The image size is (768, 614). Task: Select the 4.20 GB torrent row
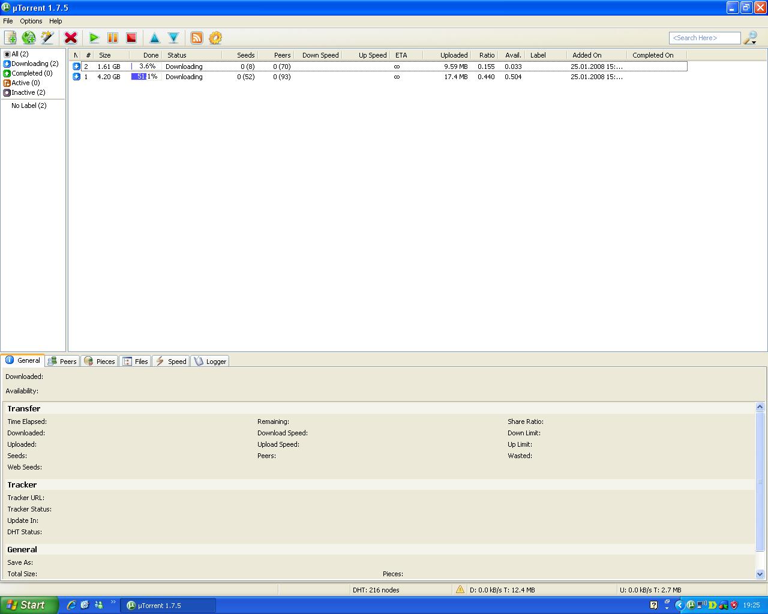pyautogui.click(x=379, y=77)
